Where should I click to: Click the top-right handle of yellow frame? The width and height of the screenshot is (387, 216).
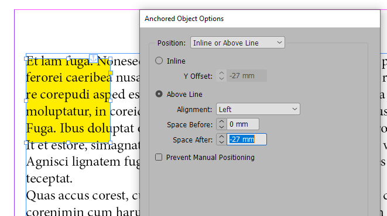[110, 59]
